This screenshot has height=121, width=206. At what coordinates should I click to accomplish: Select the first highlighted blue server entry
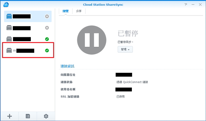coord(28,16)
